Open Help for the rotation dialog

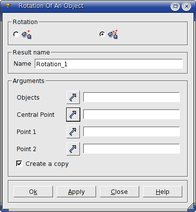163,191
